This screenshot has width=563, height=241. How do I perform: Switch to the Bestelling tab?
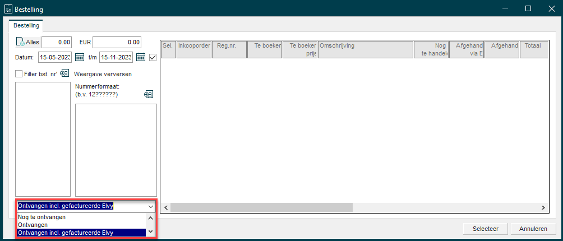pos(26,25)
